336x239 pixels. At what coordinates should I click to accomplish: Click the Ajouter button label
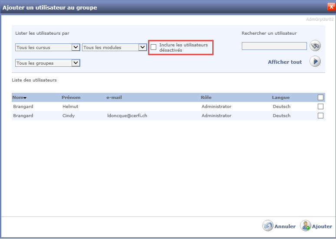click(x=322, y=226)
